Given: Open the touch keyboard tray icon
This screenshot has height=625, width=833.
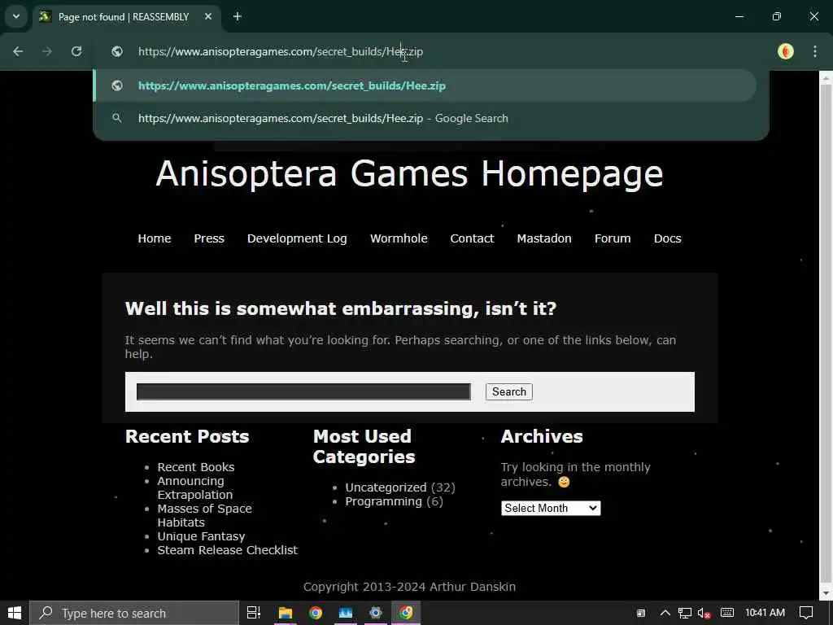Looking at the screenshot, I should point(727,613).
